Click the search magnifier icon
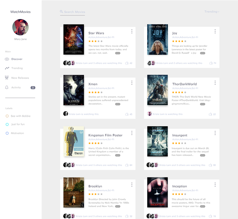 [x=61, y=12]
